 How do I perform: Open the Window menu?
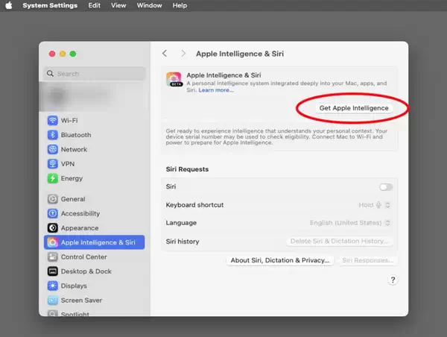[149, 5]
